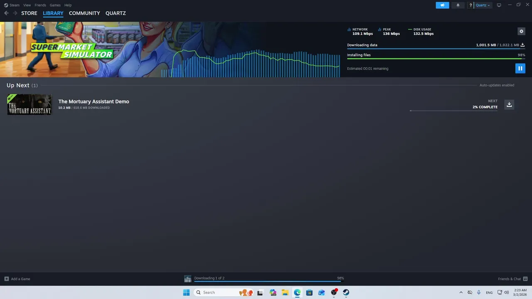
Task: Click the Steam taskbar icon
Action: (x=346, y=292)
